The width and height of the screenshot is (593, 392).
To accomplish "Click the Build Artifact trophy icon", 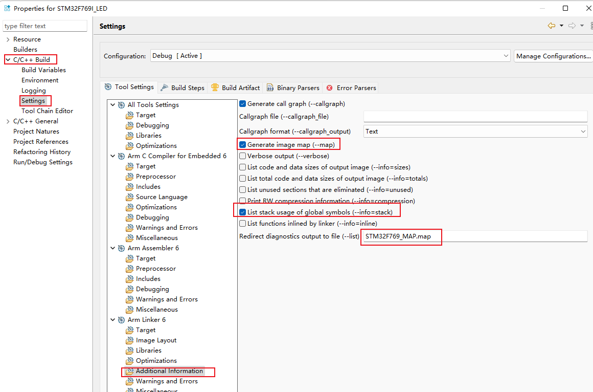I will pyautogui.click(x=215, y=88).
